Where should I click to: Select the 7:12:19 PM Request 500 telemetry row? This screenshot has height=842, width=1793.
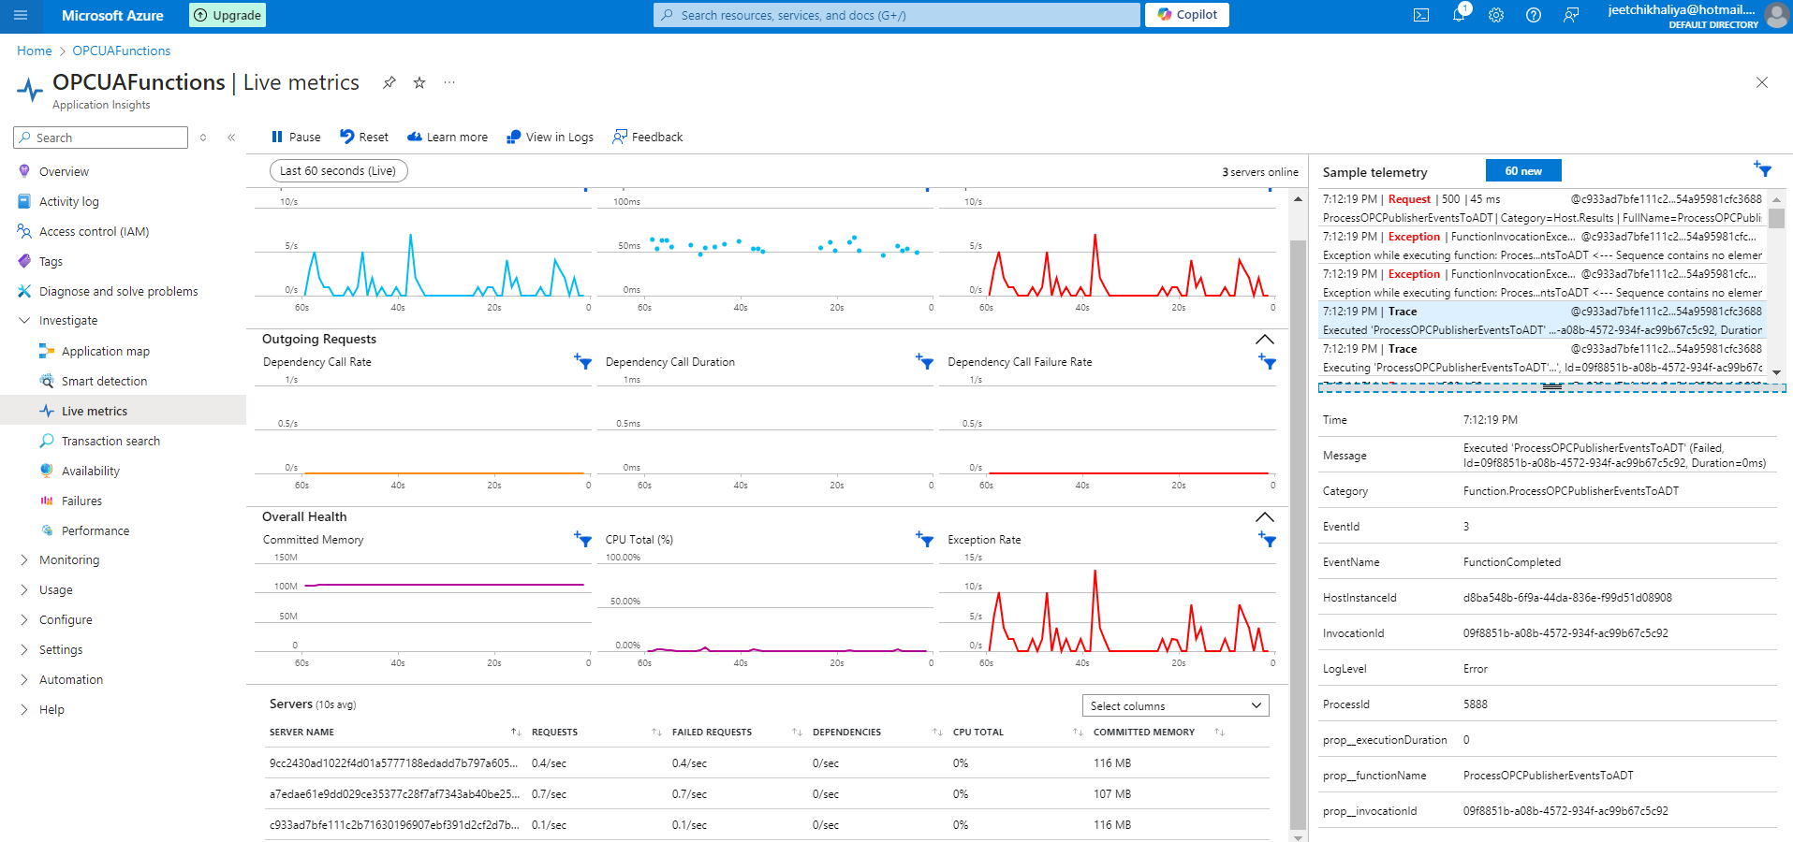1542,208
